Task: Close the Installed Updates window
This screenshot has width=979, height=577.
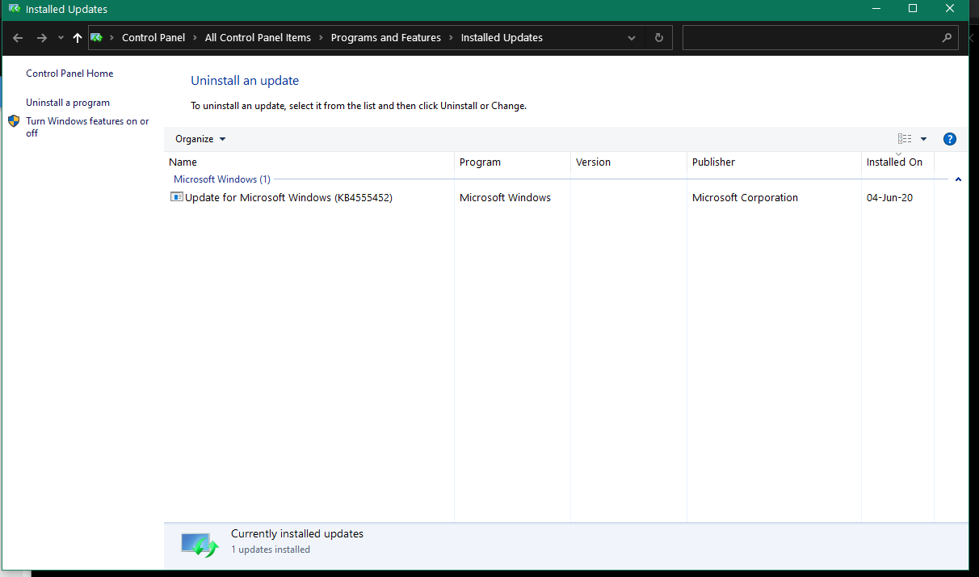Action: [x=950, y=9]
